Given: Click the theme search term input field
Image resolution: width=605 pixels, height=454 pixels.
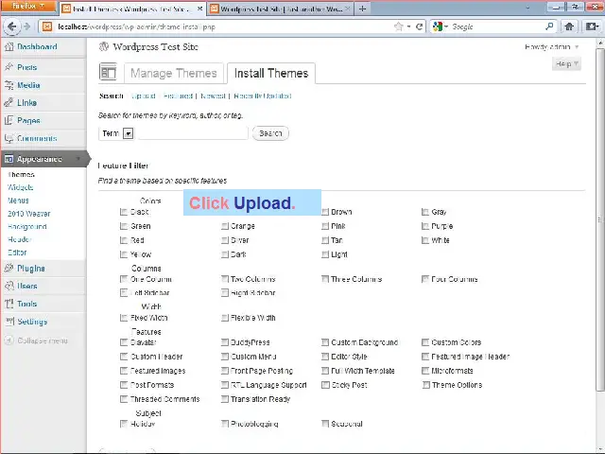Looking at the screenshot, I should 193,133.
